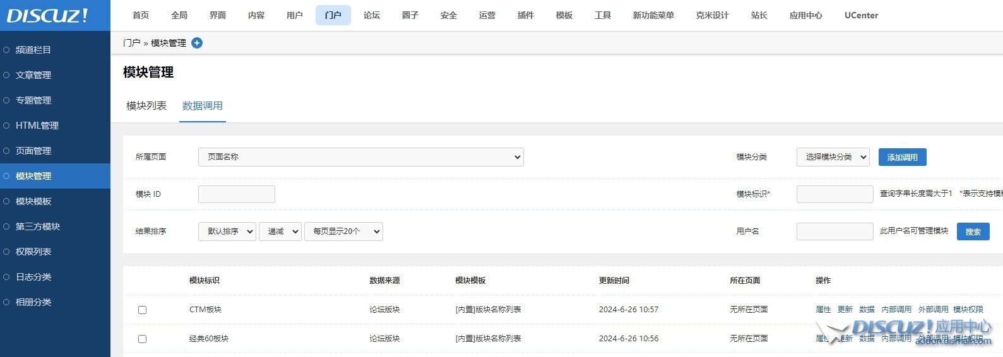Go to 应用中心 in top navigation

[805, 15]
